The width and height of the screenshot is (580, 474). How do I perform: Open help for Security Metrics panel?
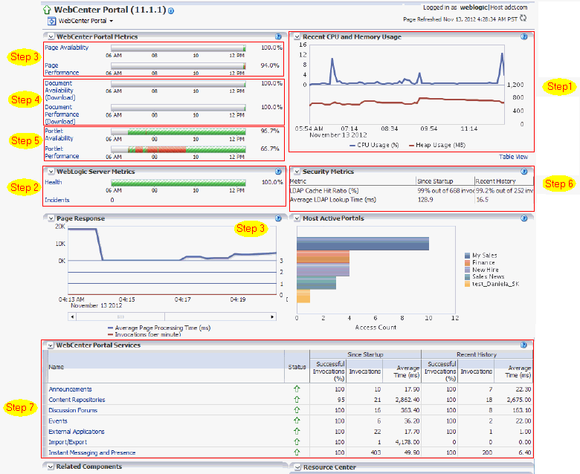pos(524,172)
